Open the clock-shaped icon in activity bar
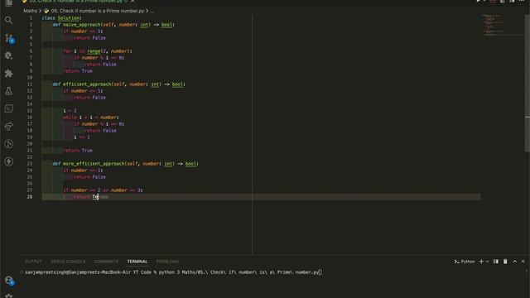 tap(9, 144)
